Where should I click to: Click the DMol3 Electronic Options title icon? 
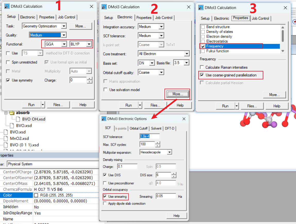104,119
